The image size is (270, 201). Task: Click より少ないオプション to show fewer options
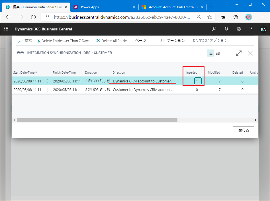pos(209,41)
